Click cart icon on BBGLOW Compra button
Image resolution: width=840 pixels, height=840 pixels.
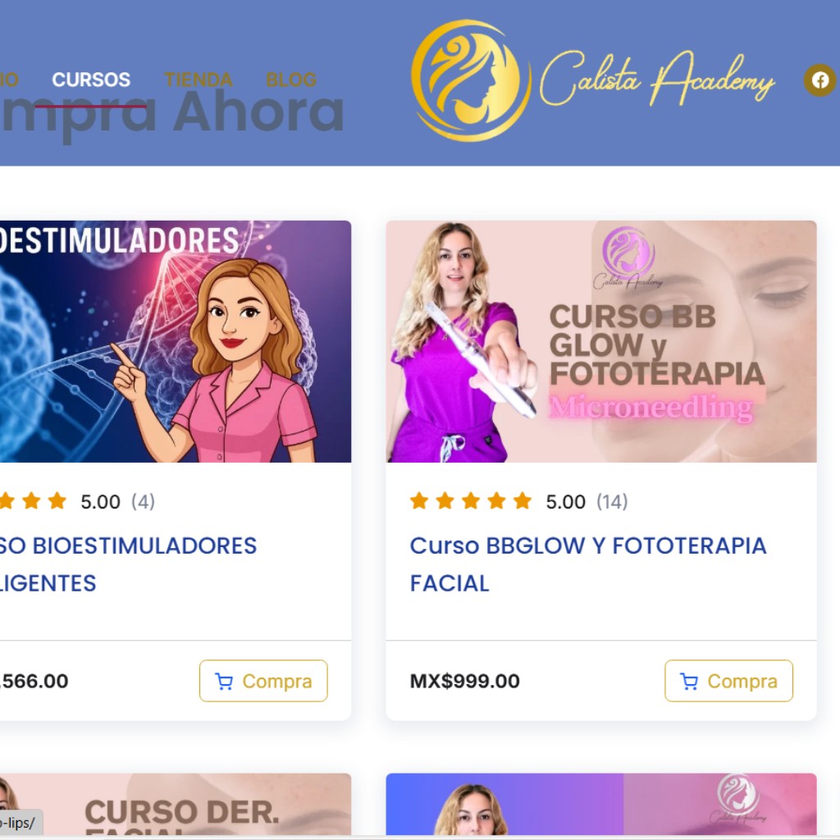(x=689, y=681)
